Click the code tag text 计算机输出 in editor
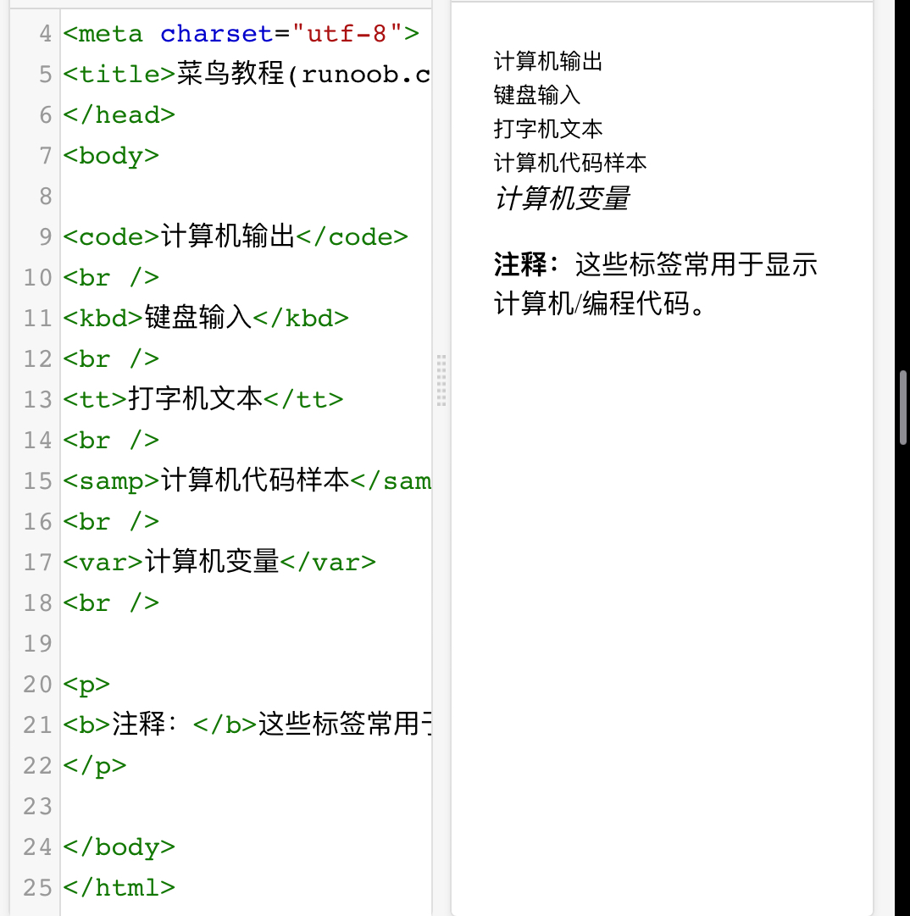Screen dimensions: 910x916 click(227, 236)
